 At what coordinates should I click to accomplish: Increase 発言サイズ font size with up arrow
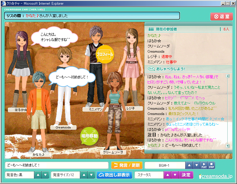pos(83,175)
